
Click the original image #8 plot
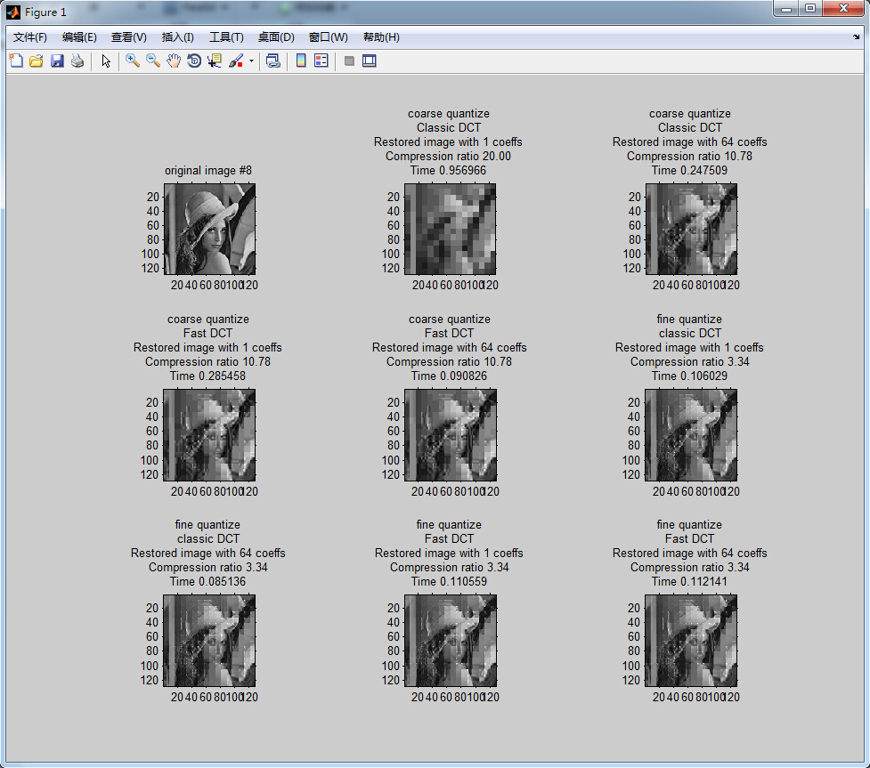pyautogui.click(x=210, y=229)
